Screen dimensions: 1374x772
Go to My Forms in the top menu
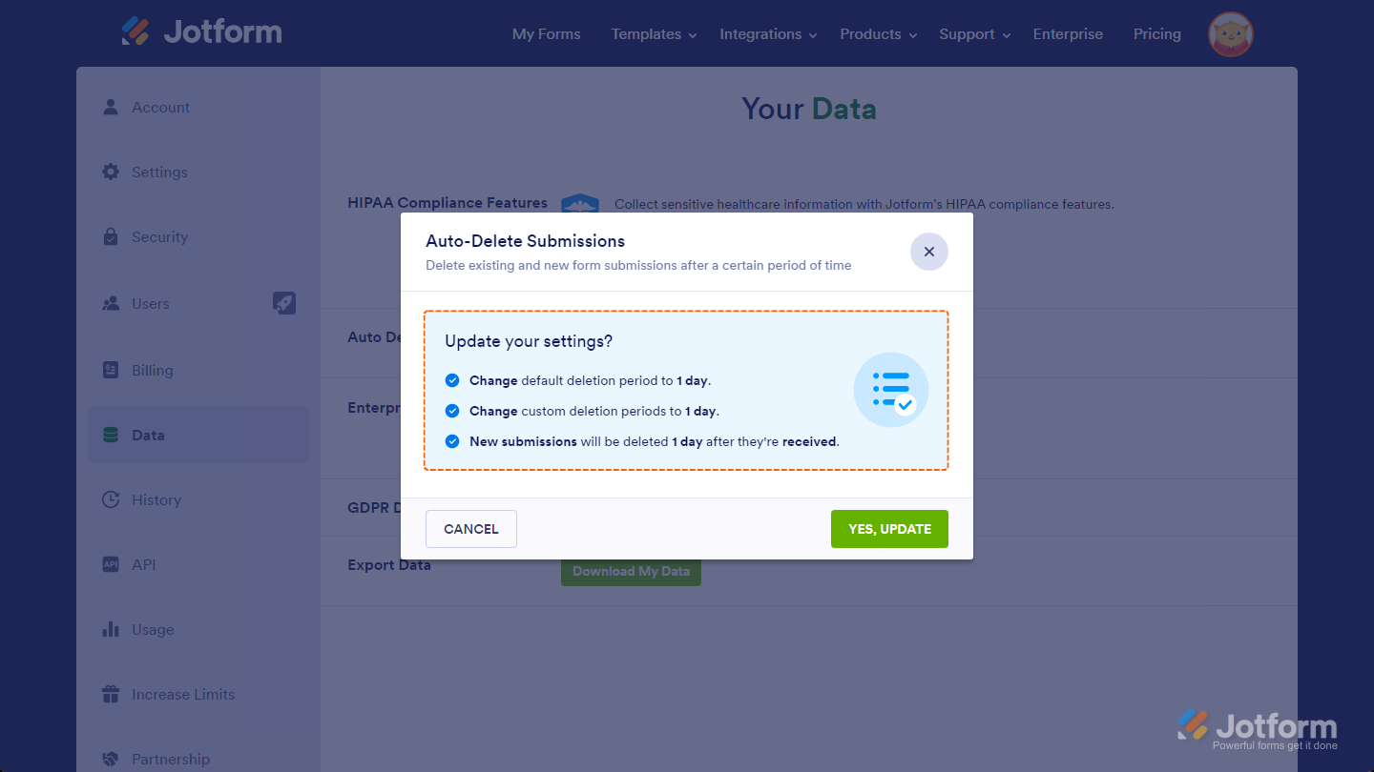point(546,33)
